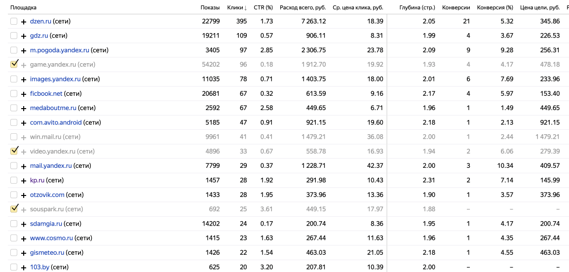Sort by Конверсии column header
This screenshot has width=569, height=272.
456,7
